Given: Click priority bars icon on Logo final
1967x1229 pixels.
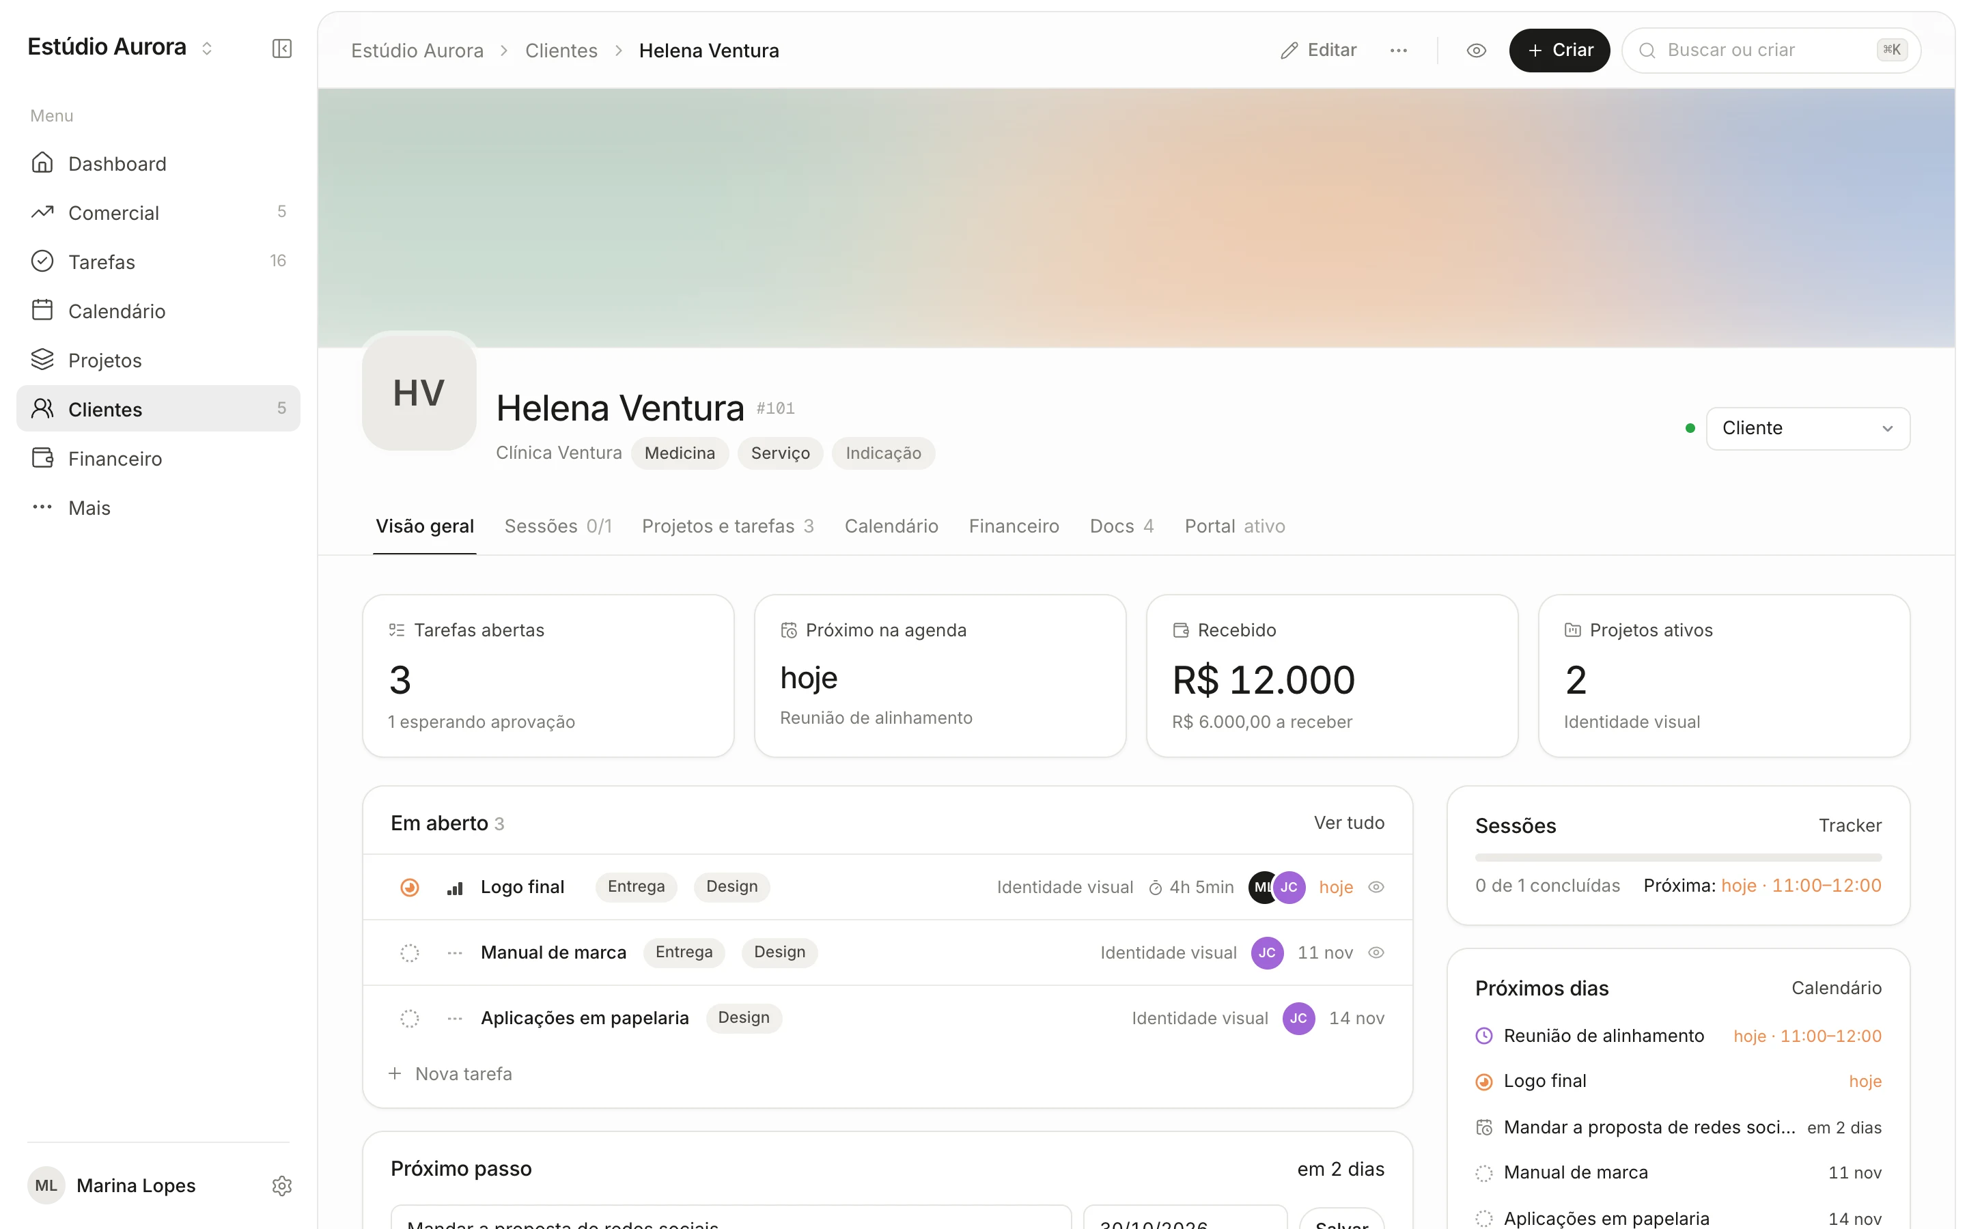Looking at the screenshot, I should (x=455, y=888).
